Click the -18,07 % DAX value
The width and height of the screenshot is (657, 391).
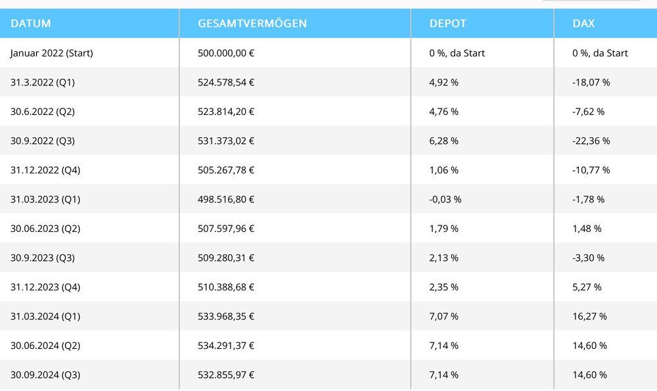coord(591,82)
